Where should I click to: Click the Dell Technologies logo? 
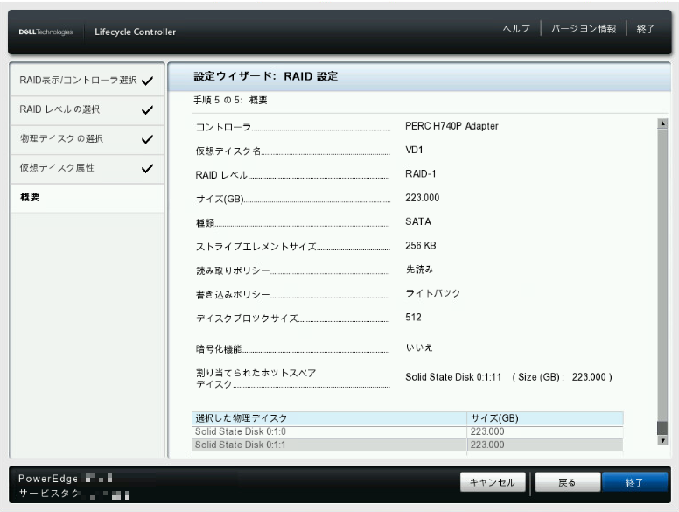click(x=45, y=32)
